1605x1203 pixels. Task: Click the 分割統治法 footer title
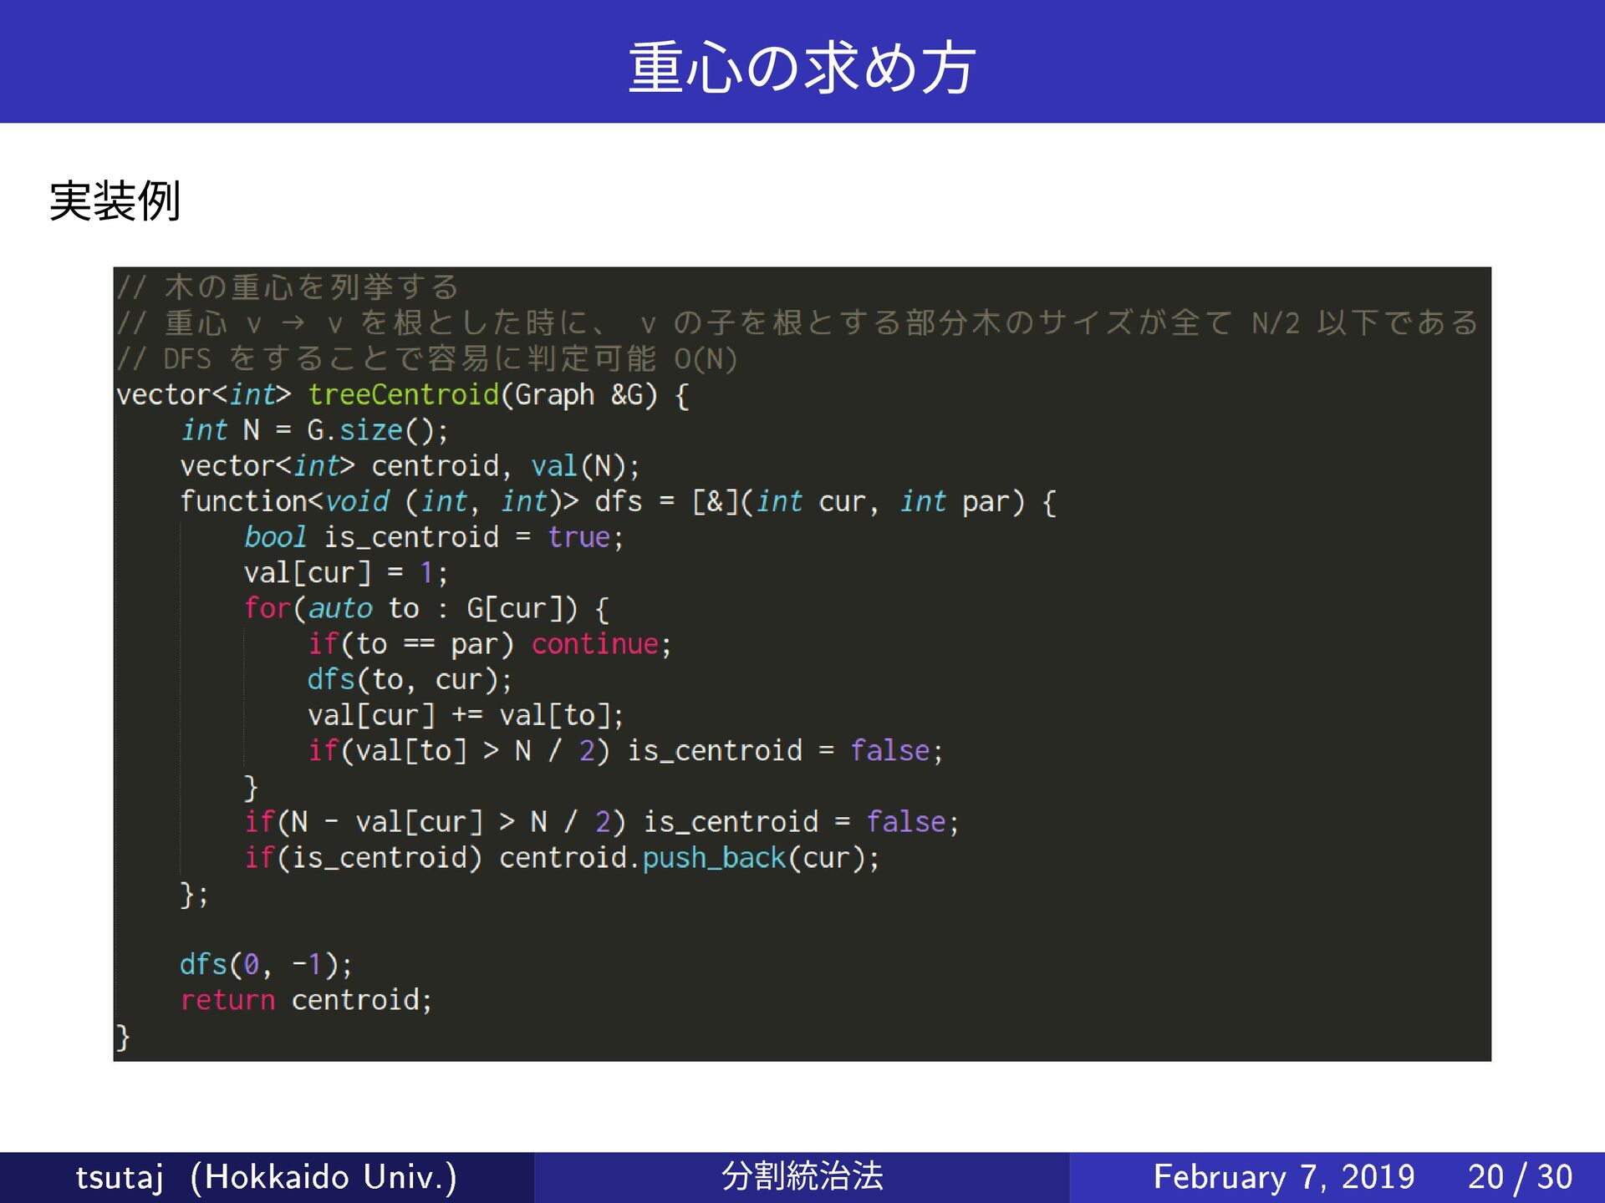pyautogui.click(x=801, y=1176)
